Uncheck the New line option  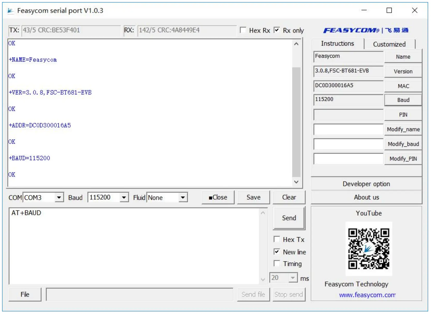(x=277, y=252)
